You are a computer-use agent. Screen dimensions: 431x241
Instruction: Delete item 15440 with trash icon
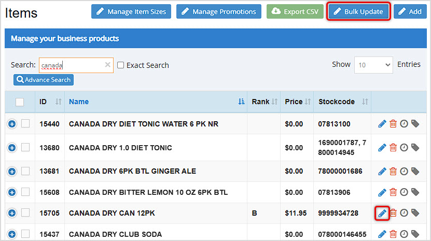coord(393,124)
